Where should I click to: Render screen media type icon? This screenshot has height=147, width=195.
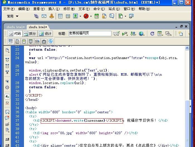pyautogui.click(x=11, y=41)
